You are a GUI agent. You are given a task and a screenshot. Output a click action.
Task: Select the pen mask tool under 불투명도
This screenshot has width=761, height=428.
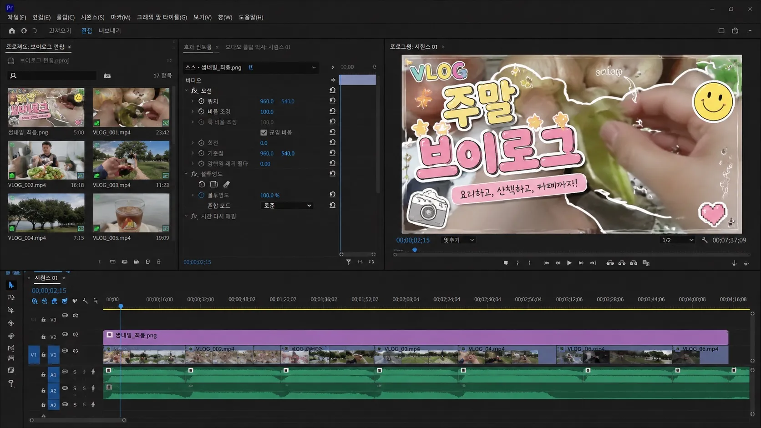tap(227, 184)
